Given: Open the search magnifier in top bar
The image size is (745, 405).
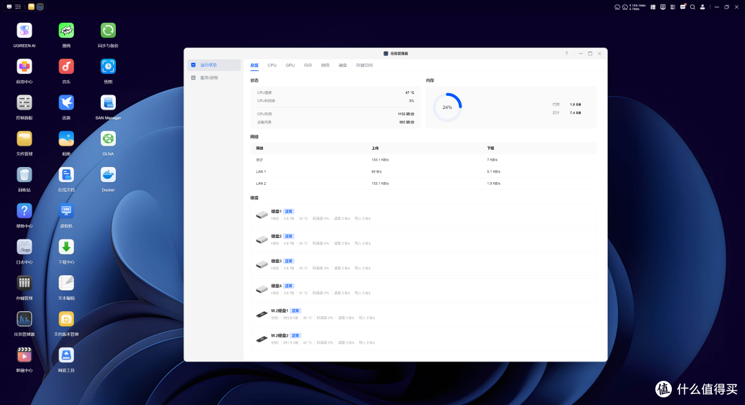Looking at the screenshot, I should 693,7.
